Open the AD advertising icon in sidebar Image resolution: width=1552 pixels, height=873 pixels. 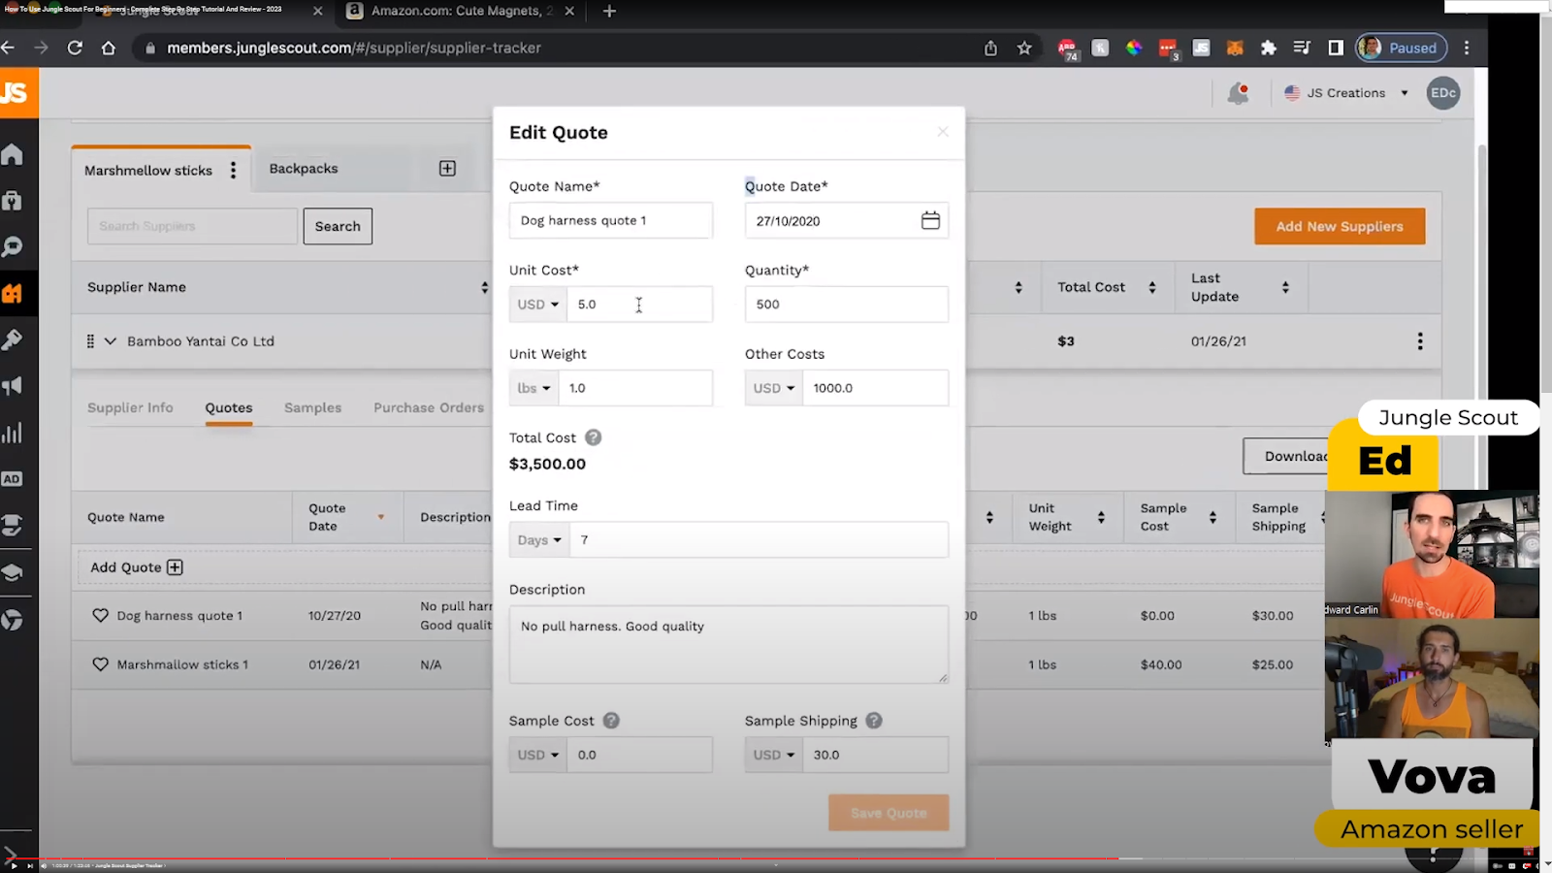tap(12, 479)
